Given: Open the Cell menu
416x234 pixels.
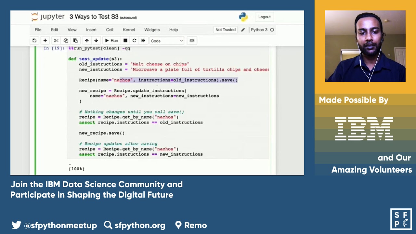Looking at the screenshot, I should coord(110,30).
